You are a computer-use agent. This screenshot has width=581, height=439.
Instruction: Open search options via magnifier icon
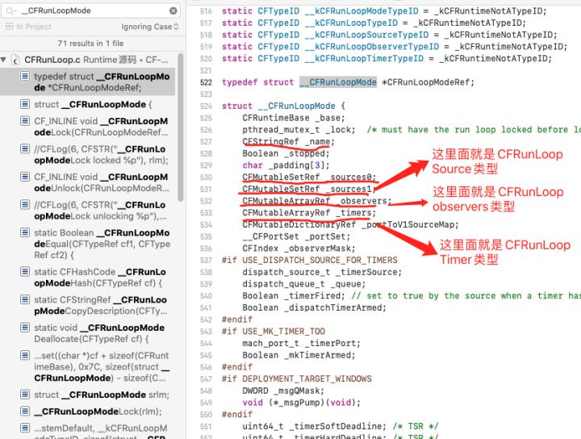click(x=11, y=10)
